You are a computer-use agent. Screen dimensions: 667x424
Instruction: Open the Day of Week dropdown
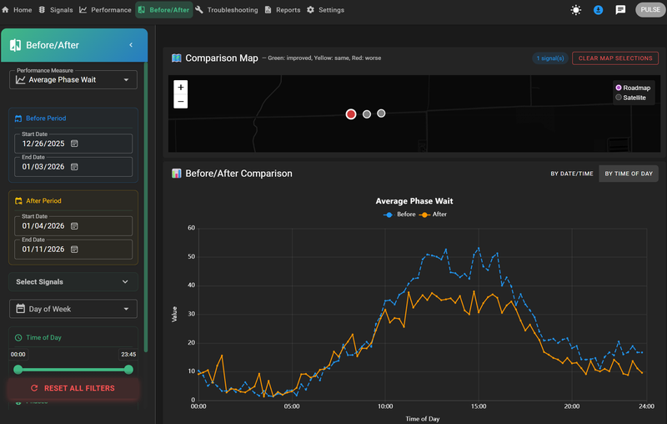click(73, 309)
